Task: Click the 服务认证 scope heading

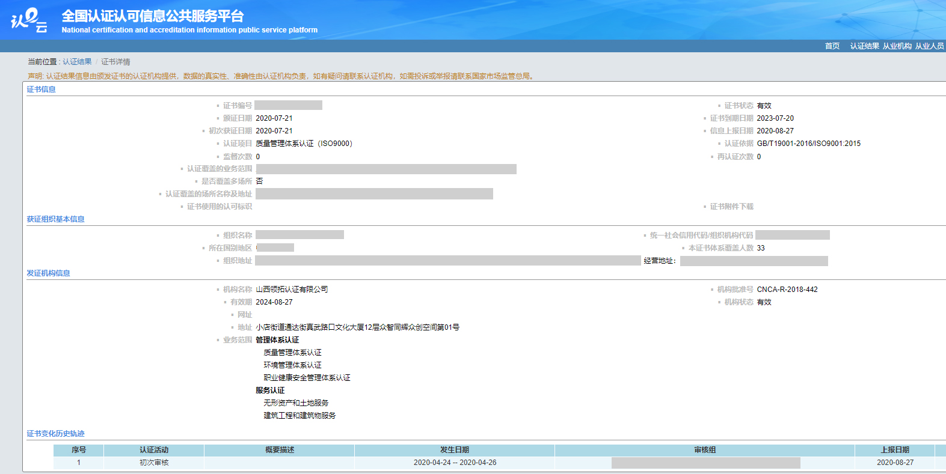Action: (270, 390)
